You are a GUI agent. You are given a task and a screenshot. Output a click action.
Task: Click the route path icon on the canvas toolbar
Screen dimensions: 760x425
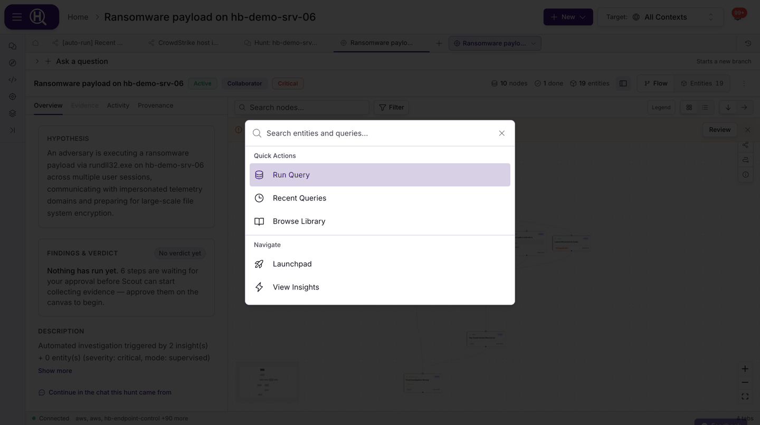click(745, 160)
